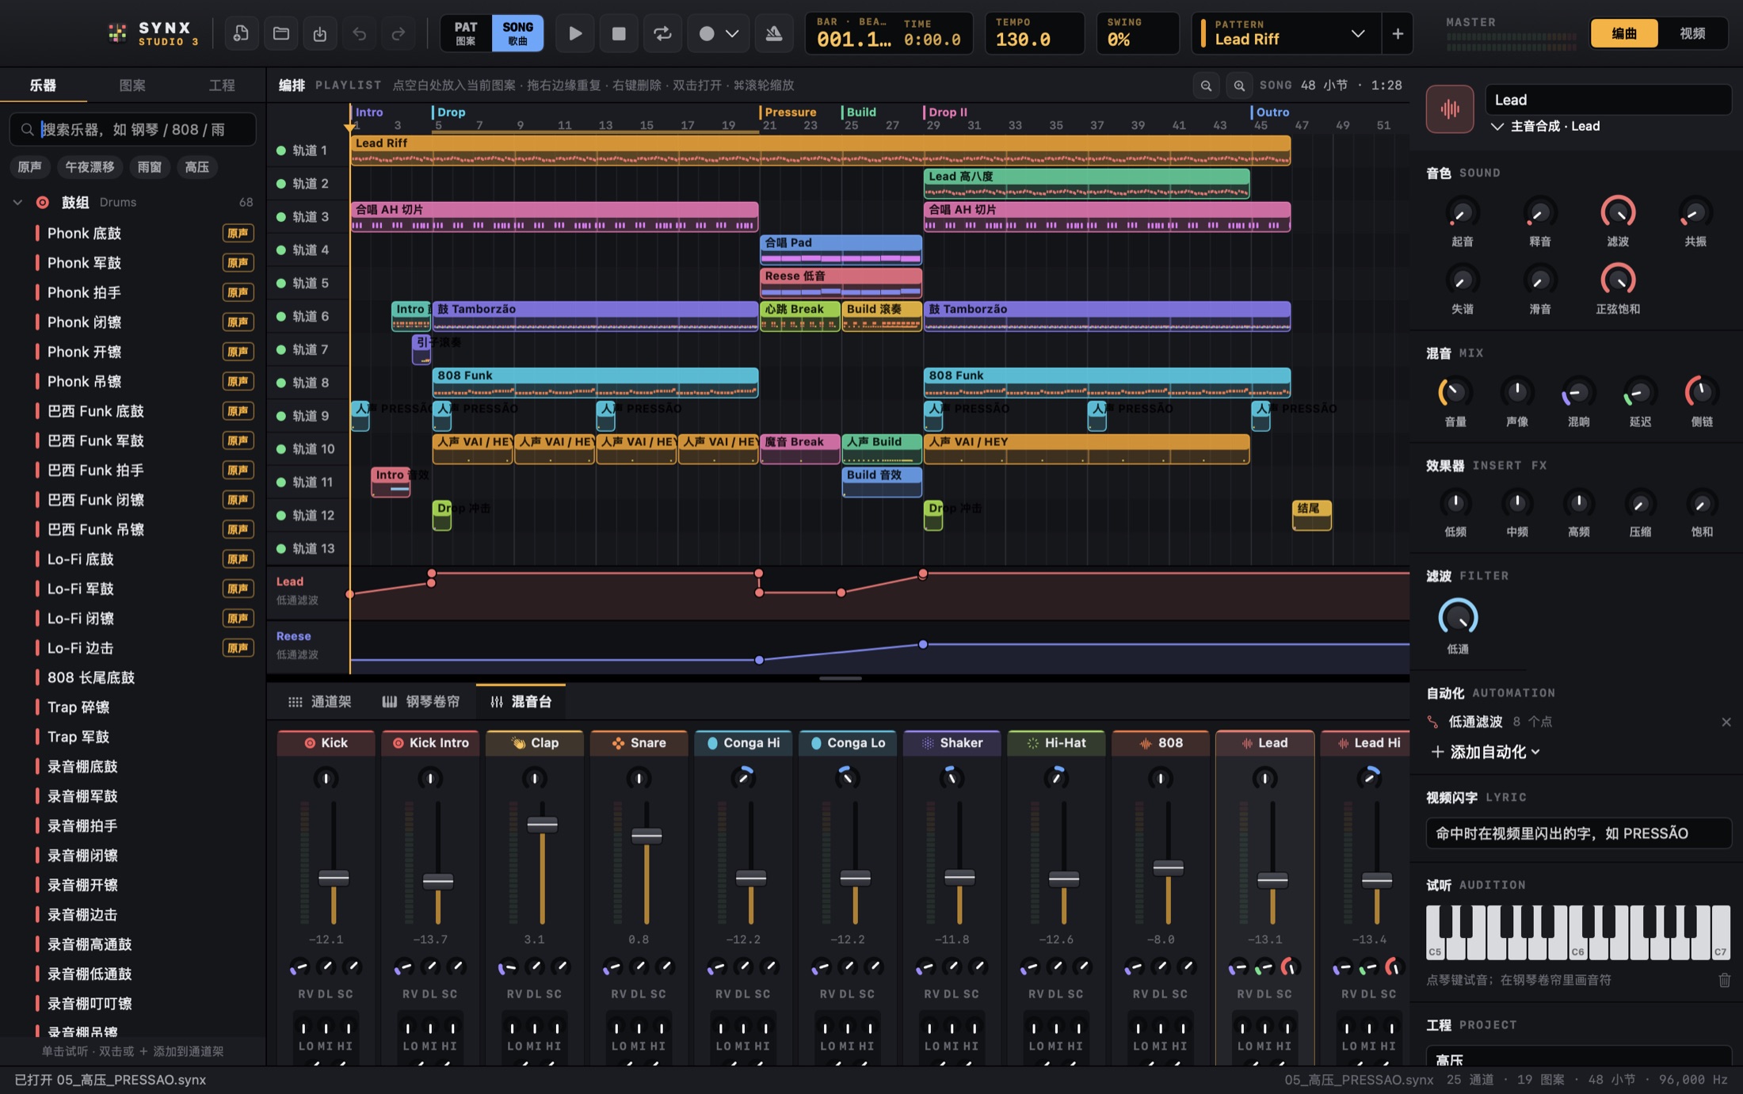Toggle the metronome icon

pos(774,33)
